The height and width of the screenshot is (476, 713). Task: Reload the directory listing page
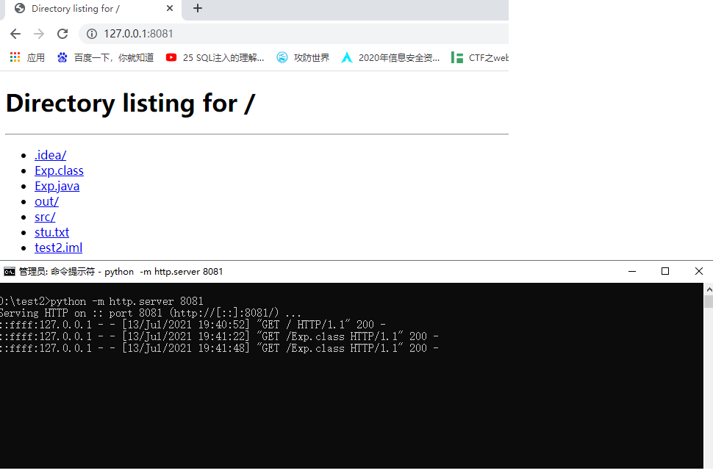[x=62, y=33]
